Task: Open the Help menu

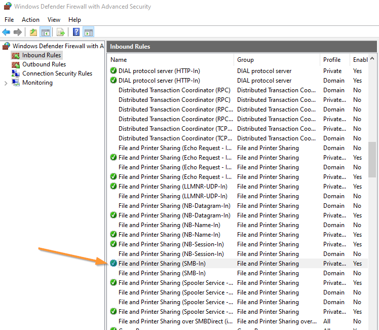Action: point(74,20)
